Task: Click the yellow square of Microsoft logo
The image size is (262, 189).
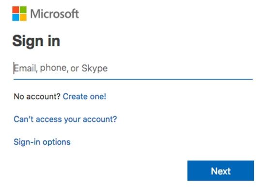Action: coord(23,17)
